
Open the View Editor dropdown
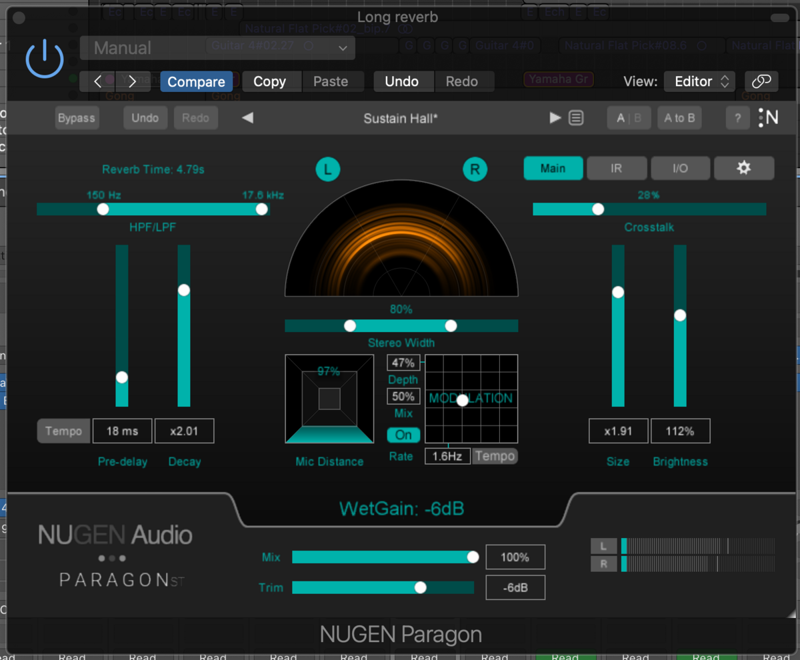pyautogui.click(x=699, y=81)
